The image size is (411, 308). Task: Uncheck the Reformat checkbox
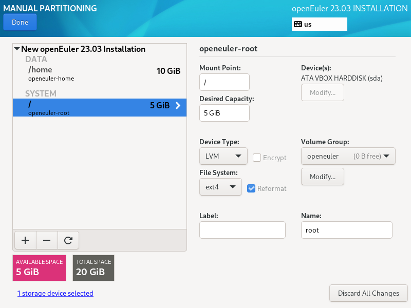point(251,188)
